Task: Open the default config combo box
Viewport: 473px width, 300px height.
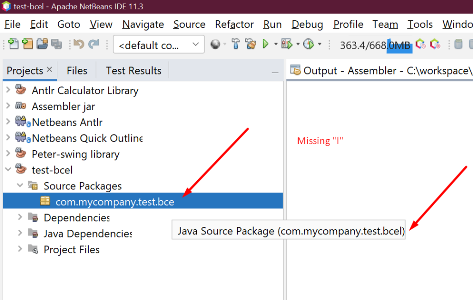Action: (x=159, y=45)
